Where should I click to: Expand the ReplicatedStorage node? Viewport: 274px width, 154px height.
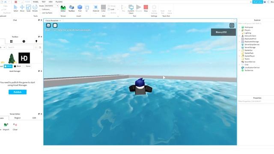240,42
